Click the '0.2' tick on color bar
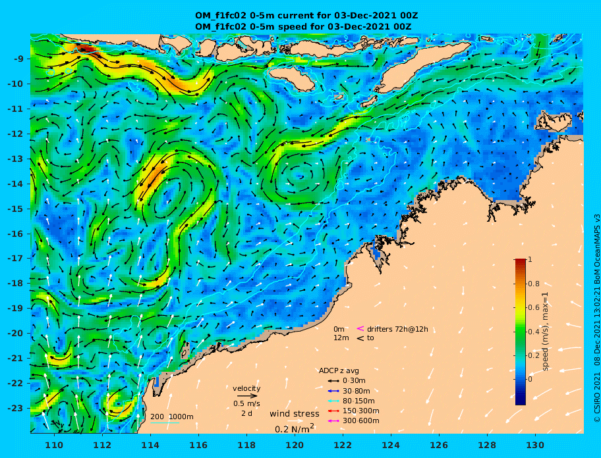This screenshot has height=458, width=601. tap(534, 355)
